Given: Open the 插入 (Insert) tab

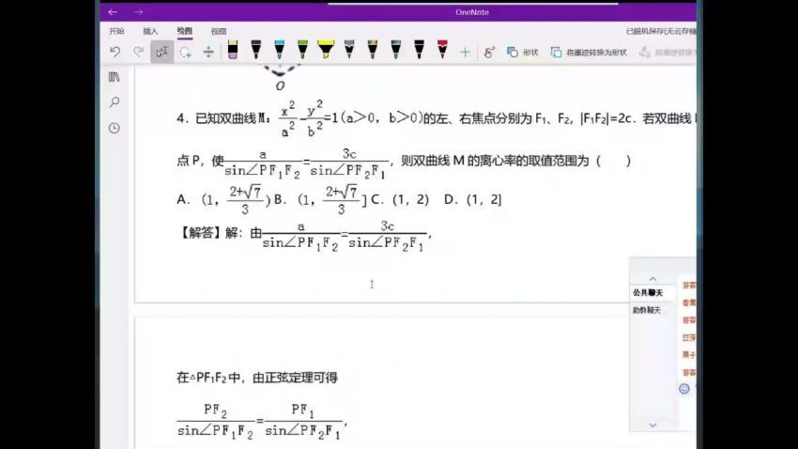Looking at the screenshot, I should pos(150,31).
